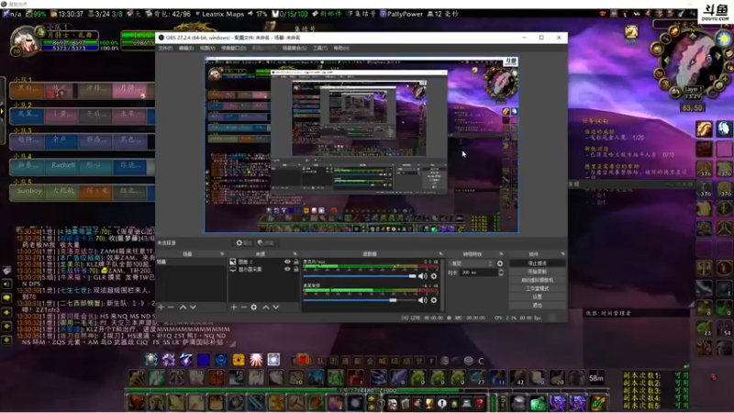Click the Exit button in OBS Controls
This screenshot has height=413, width=734.
pyautogui.click(x=537, y=306)
